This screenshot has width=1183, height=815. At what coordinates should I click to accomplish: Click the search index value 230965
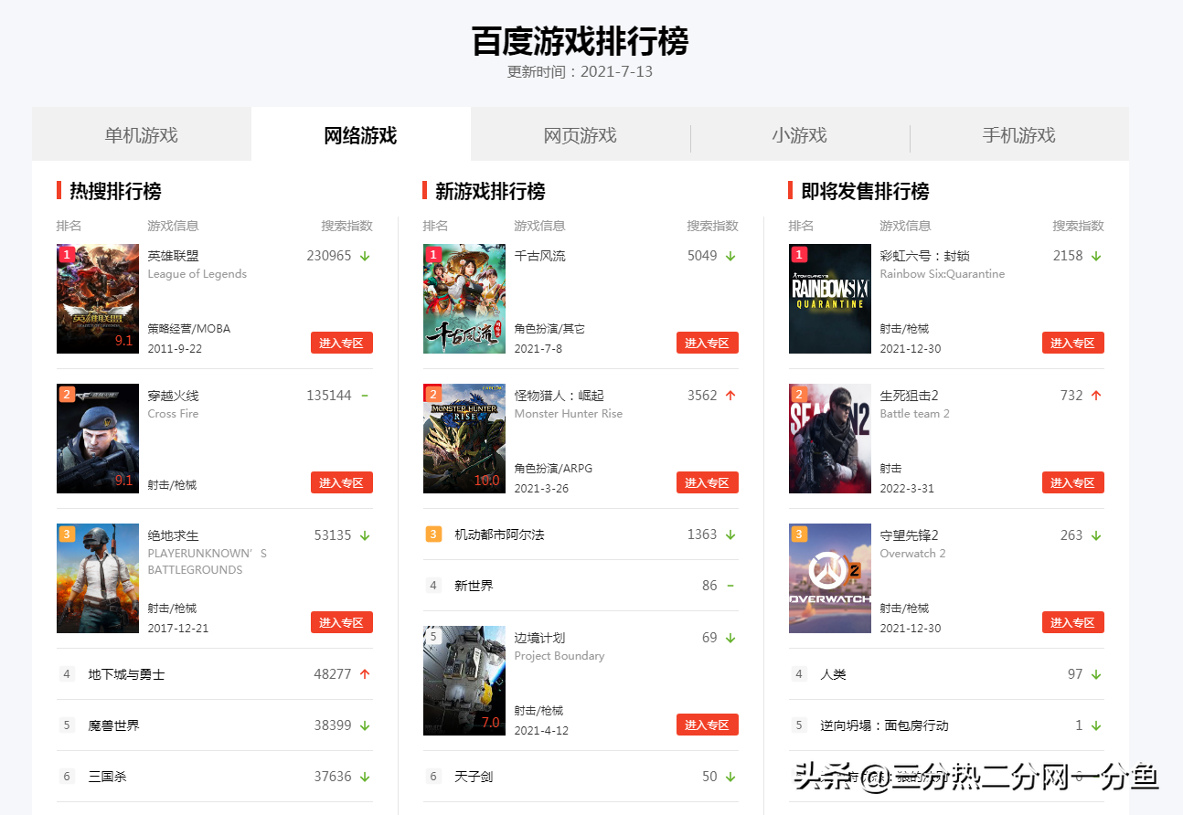click(329, 256)
